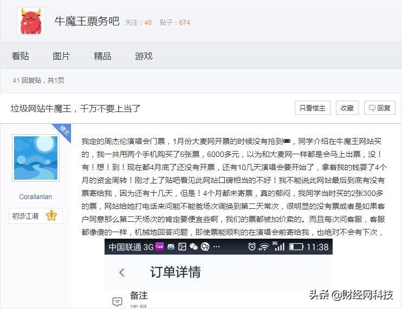Click the gold star level 1 icon

tap(51, 215)
